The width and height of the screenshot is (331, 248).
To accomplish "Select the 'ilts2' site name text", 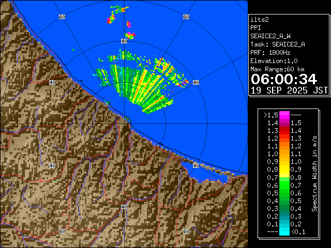I will click(259, 20).
